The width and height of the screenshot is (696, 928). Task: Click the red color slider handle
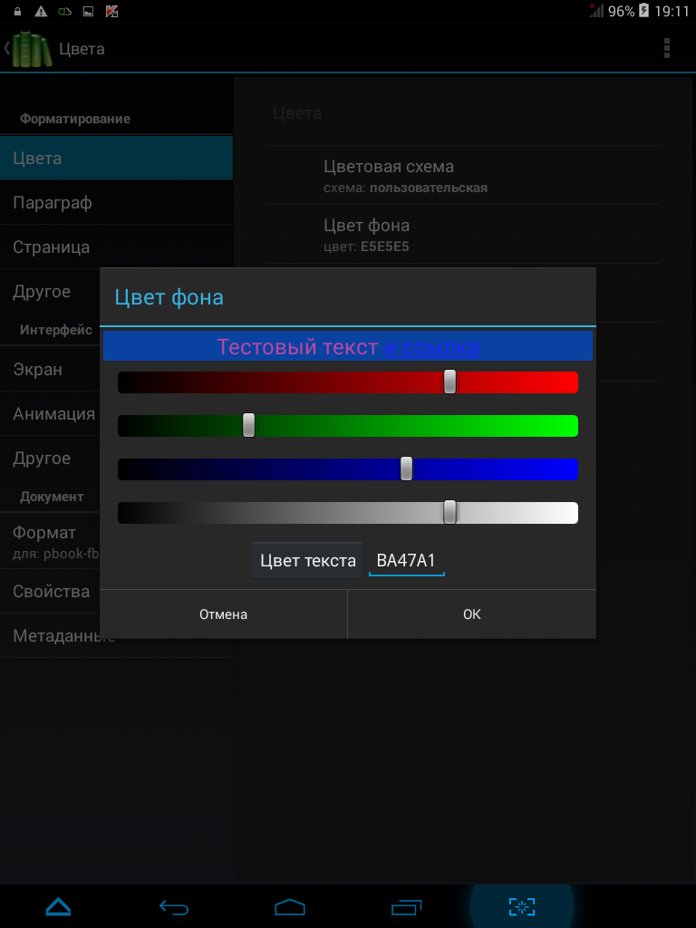[x=449, y=382]
